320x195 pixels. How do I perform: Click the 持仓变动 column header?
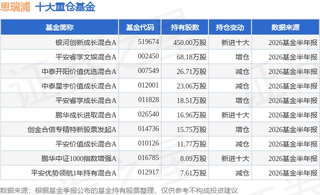[230, 27]
